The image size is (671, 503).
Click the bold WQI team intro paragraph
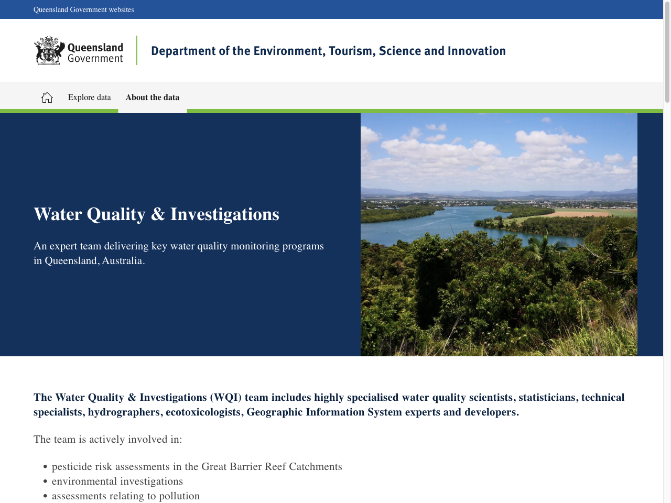point(329,404)
